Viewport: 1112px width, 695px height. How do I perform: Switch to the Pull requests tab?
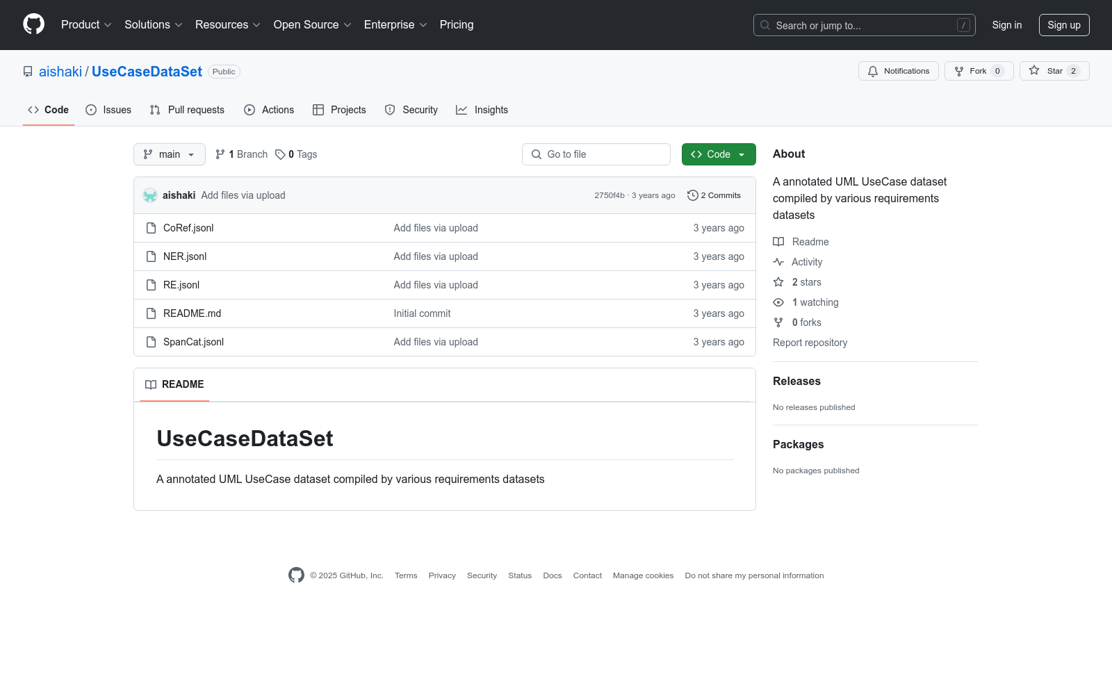click(x=187, y=110)
